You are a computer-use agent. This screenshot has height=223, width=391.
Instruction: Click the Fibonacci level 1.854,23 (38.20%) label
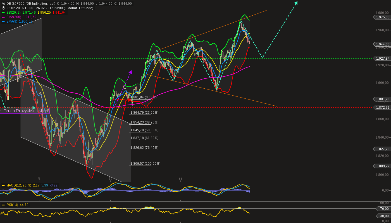(x=144, y=122)
